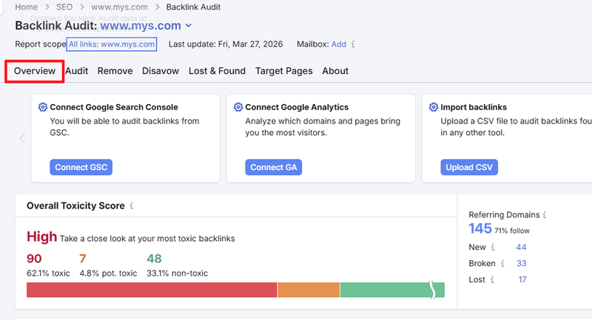Select the Lost & Found tab

217,71
